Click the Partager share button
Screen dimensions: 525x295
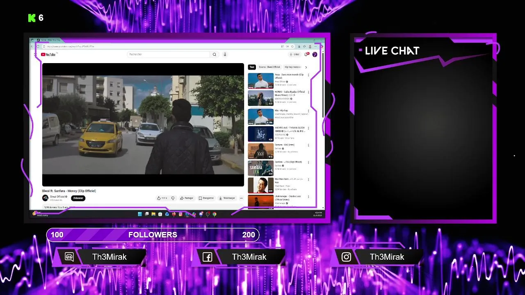click(x=187, y=198)
